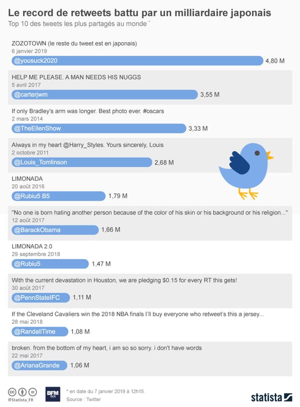Click the @Statista_FR handle text
This screenshot has height=407, width=300.
(x=20, y=400)
